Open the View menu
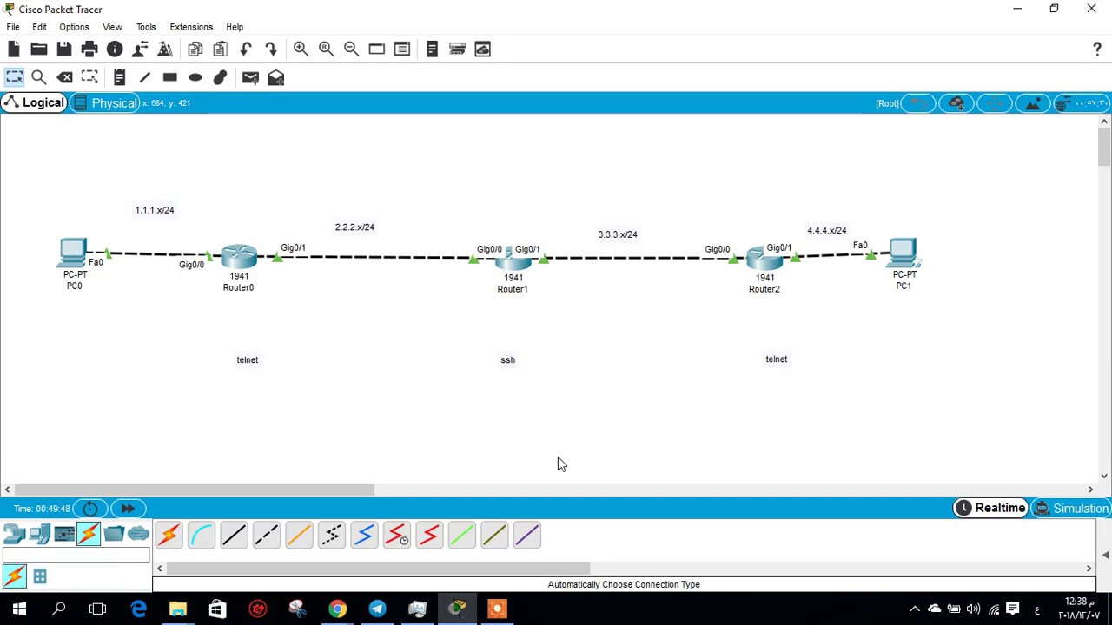Image resolution: width=1112 pixels, height=625 pixels. pos(112,27)
